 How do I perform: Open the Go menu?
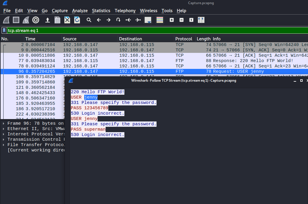[45, 11]
